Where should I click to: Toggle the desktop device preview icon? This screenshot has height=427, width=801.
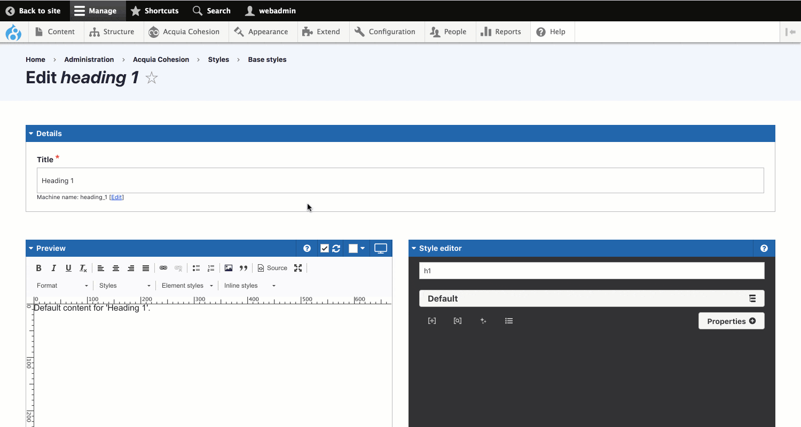pyautogui.click(x=380, y=248)
